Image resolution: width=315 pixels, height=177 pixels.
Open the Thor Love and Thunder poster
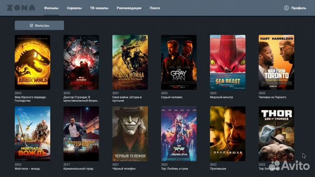tap(179, 134)
